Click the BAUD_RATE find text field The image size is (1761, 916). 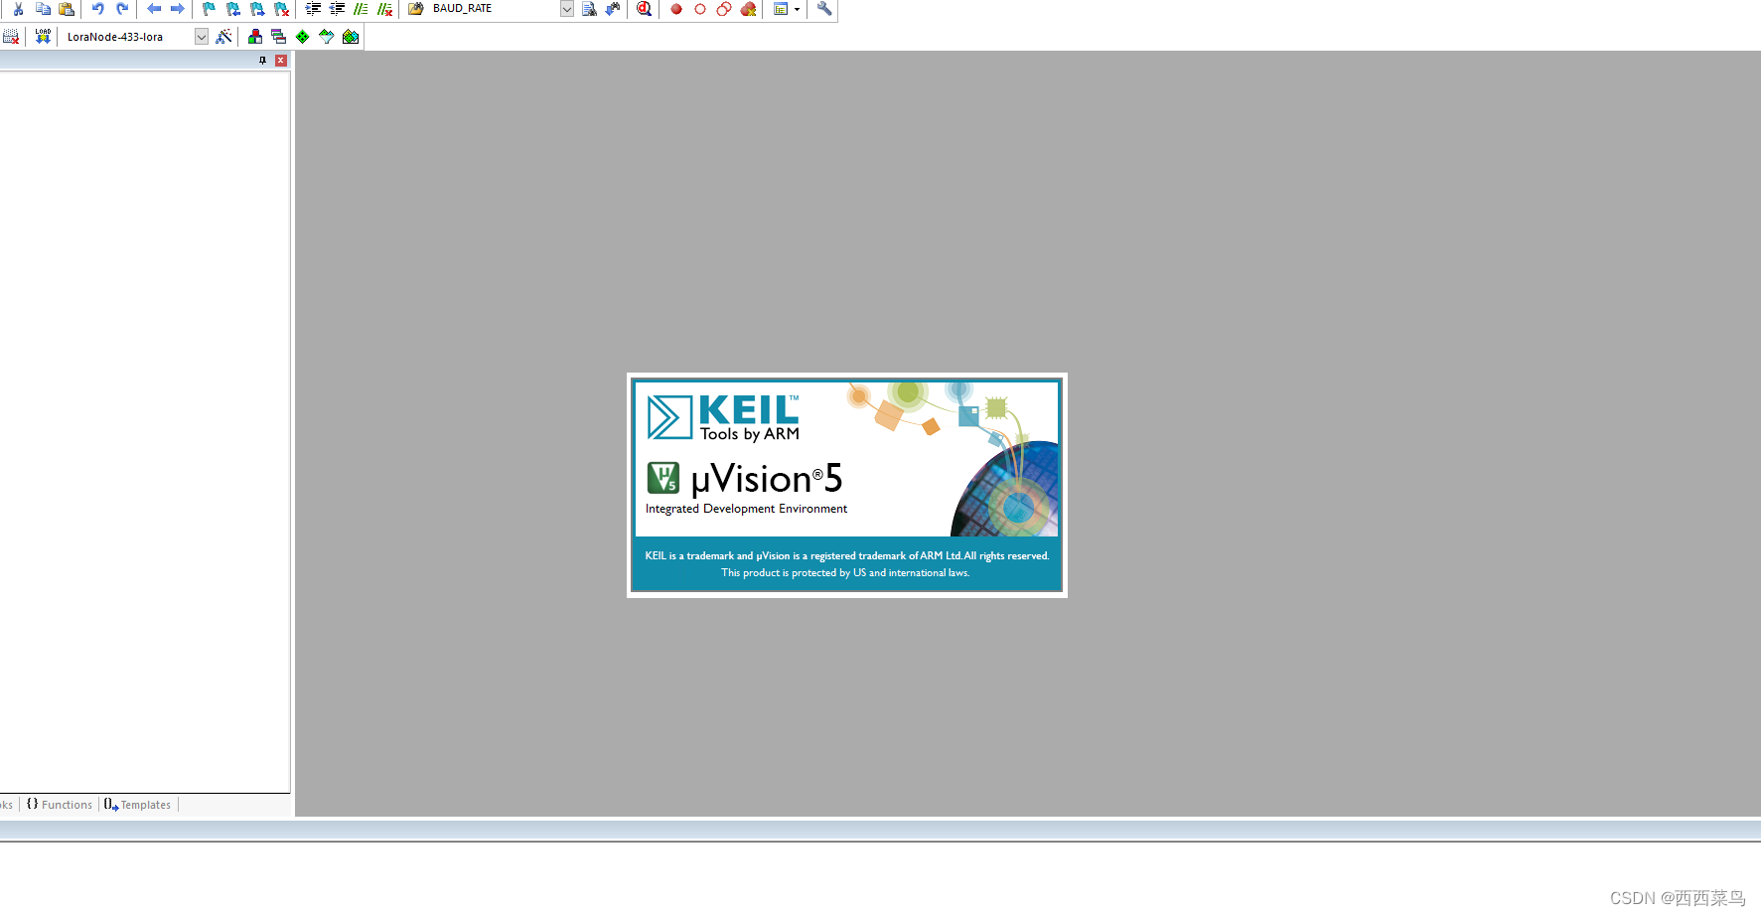click(494, 9)
